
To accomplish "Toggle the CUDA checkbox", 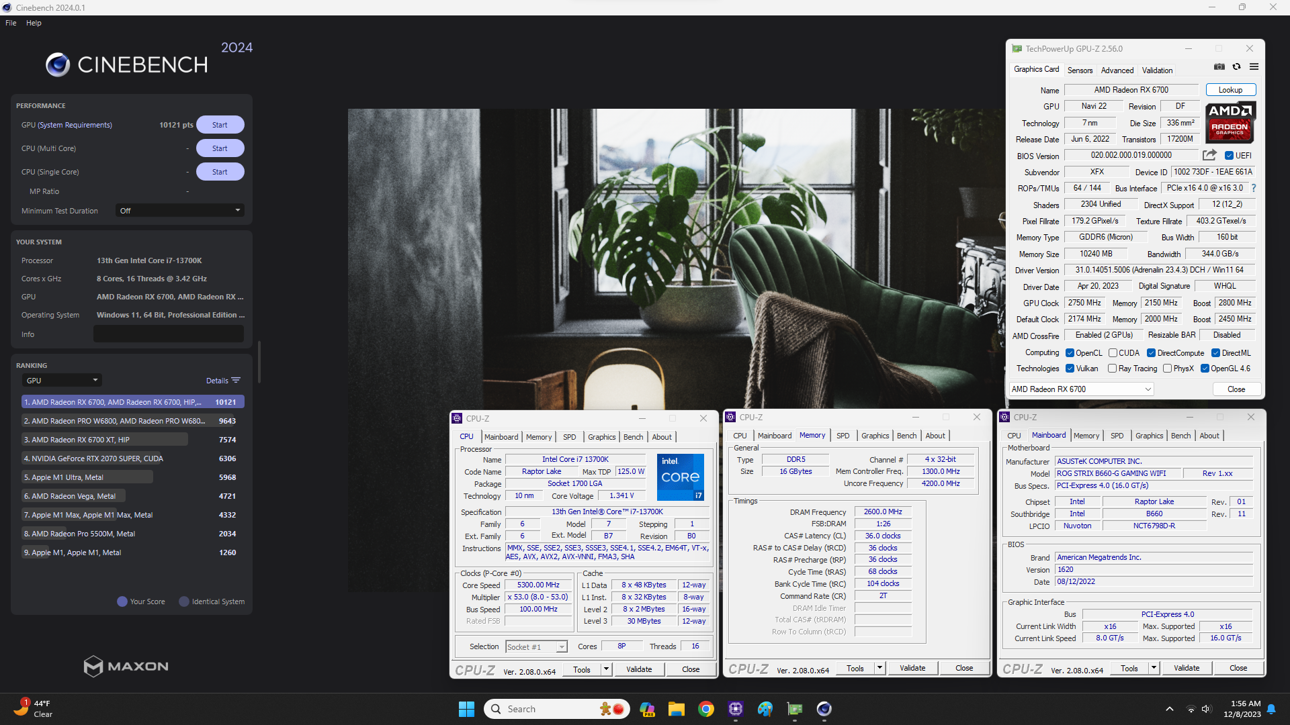I will pos(1113,353).
